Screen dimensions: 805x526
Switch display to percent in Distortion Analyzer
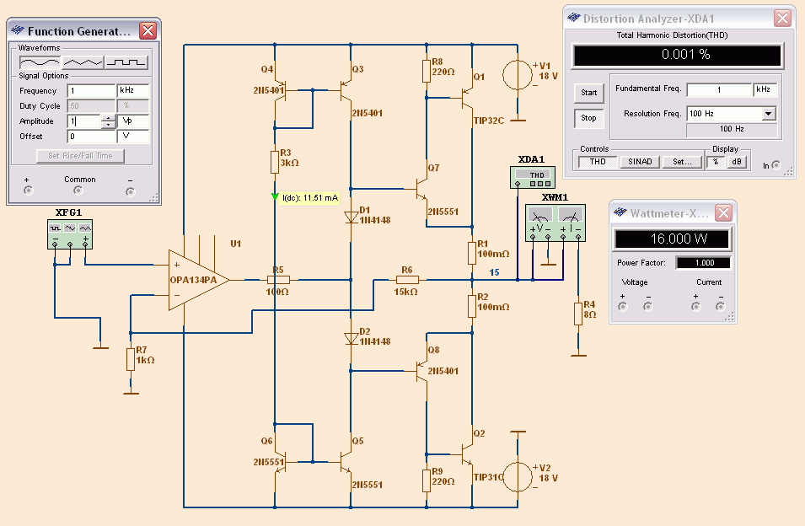click(716, 162)
